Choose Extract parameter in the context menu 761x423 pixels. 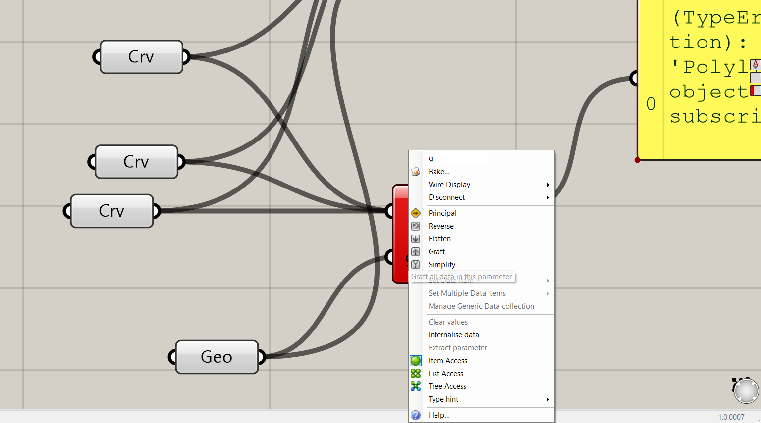pyautogui.click(x=481, y=348)
